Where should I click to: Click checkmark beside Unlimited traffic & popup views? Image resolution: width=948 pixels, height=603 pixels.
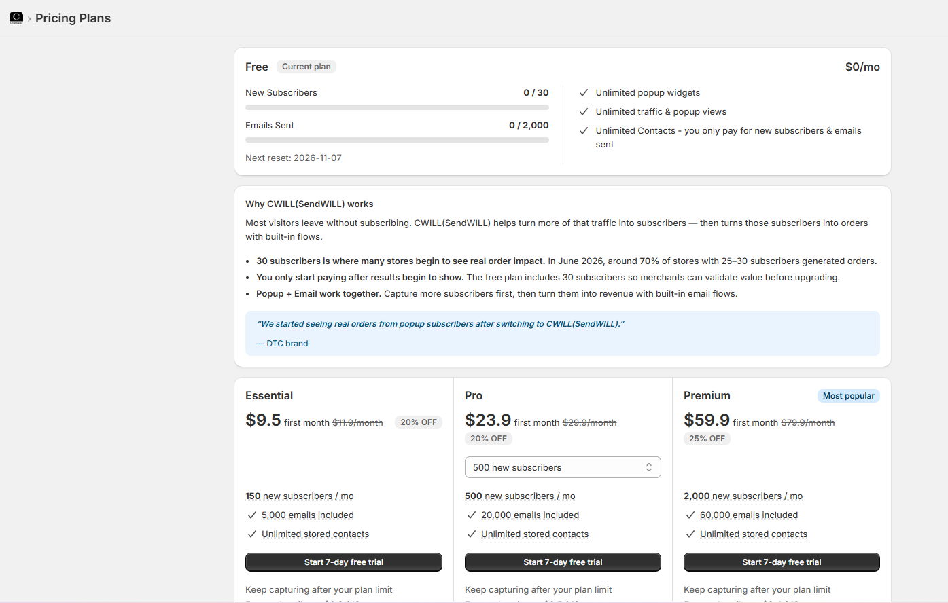click(x=584, y=112)
